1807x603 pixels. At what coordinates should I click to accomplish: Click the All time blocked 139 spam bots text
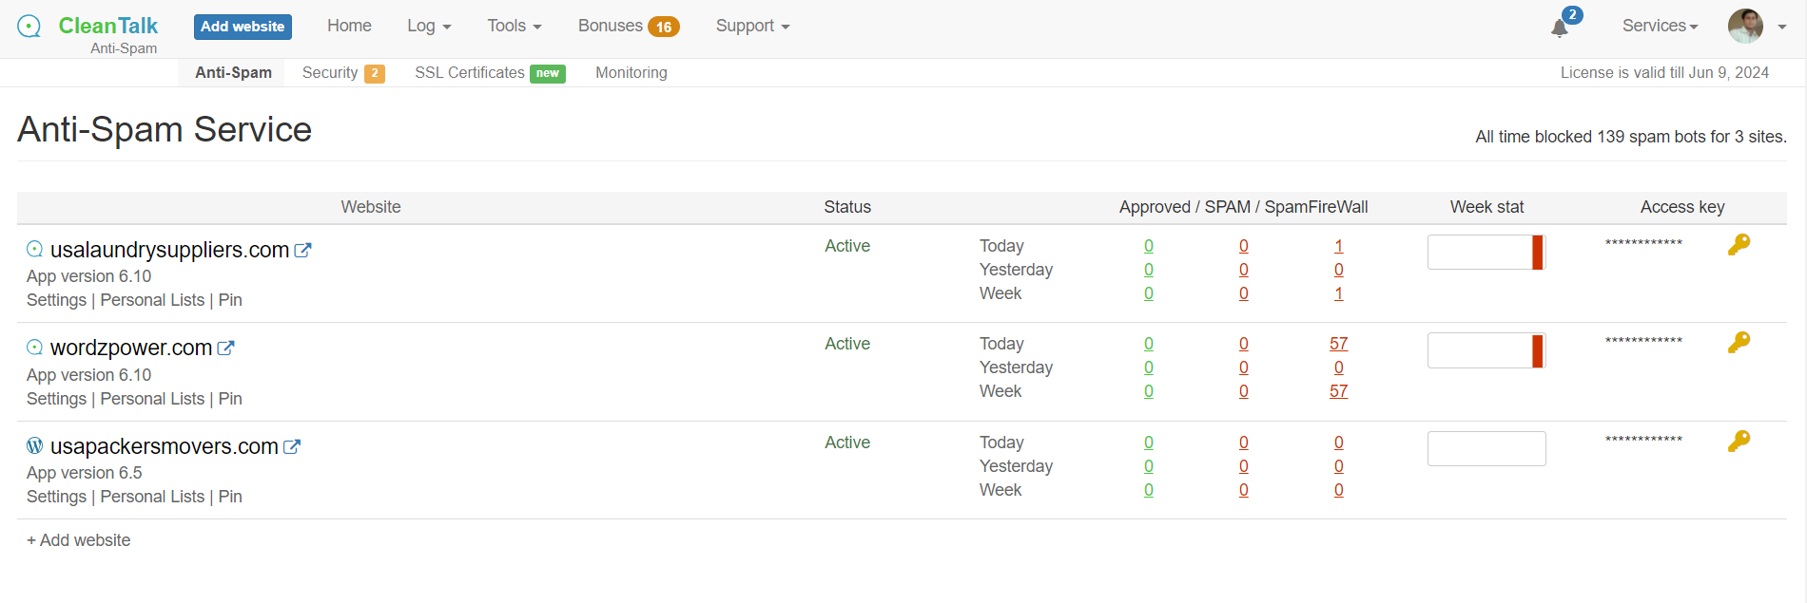click(1630, 137)
